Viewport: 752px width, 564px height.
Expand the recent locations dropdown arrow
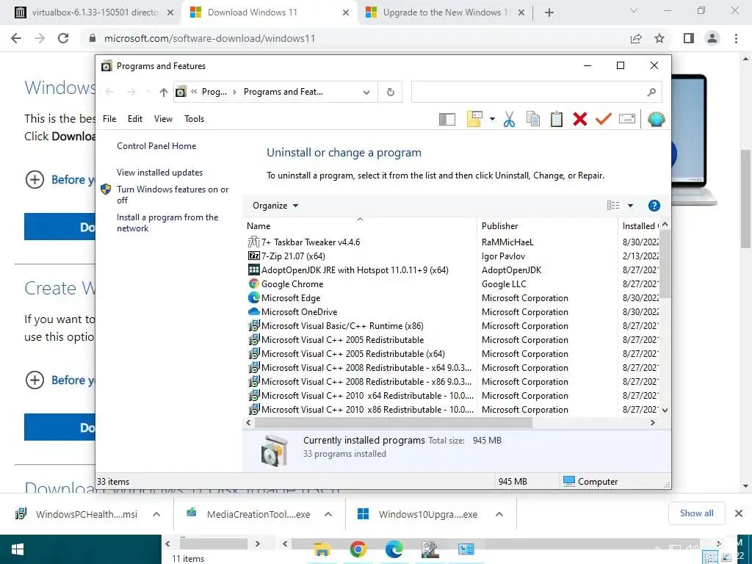(148, 92)
